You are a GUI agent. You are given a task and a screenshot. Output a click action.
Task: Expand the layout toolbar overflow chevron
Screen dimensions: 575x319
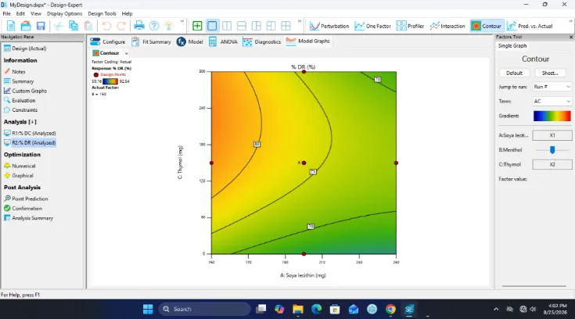(300, 22)
